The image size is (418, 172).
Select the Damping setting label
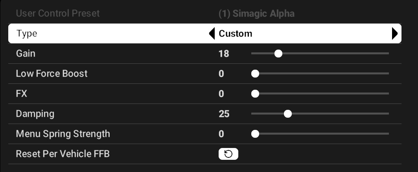[35, 114]
